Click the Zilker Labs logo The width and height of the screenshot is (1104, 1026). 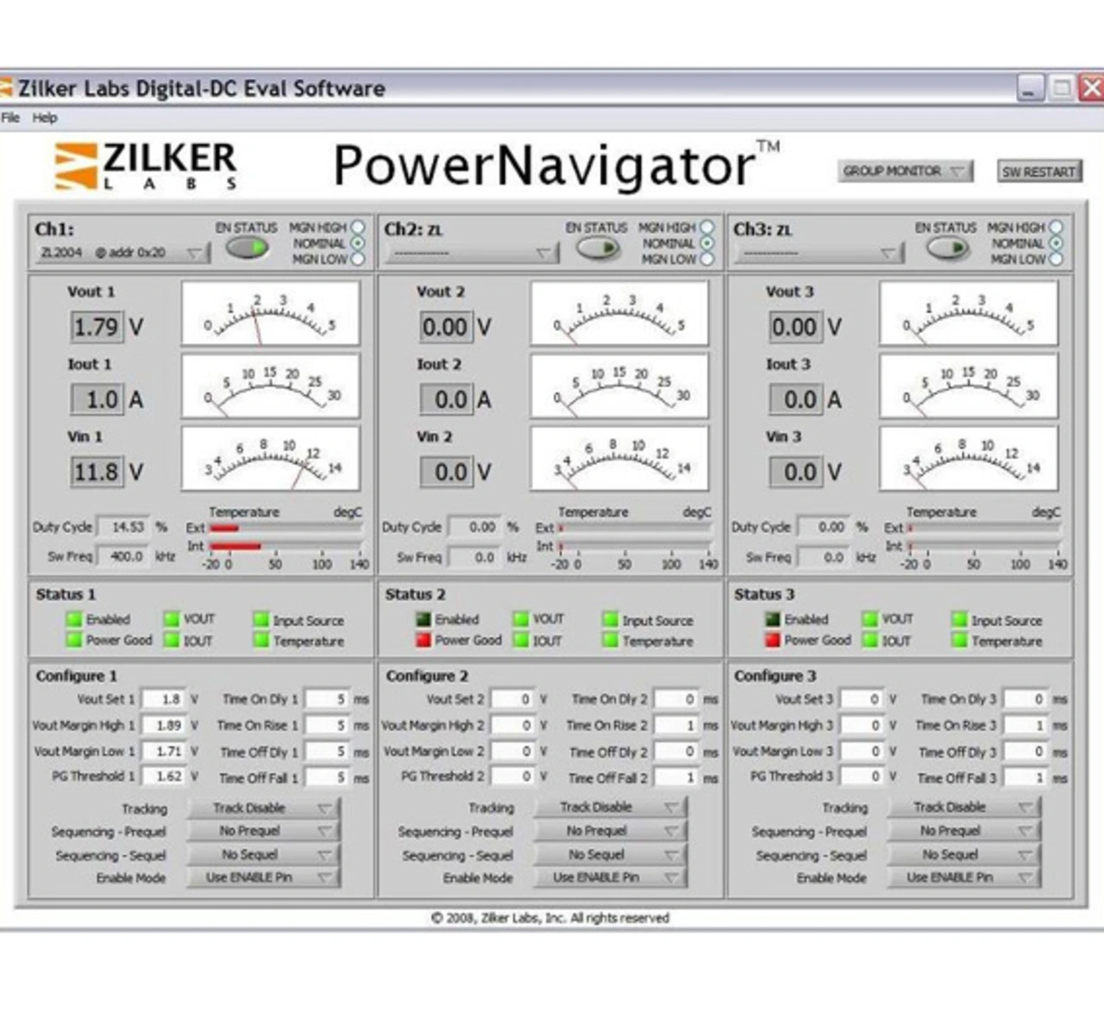pos(145,166)
